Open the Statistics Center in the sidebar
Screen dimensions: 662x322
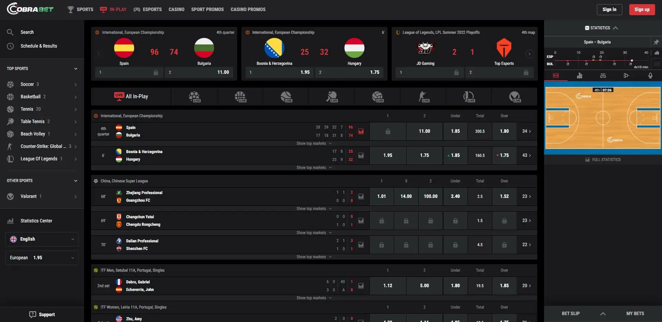pos(36,221)
